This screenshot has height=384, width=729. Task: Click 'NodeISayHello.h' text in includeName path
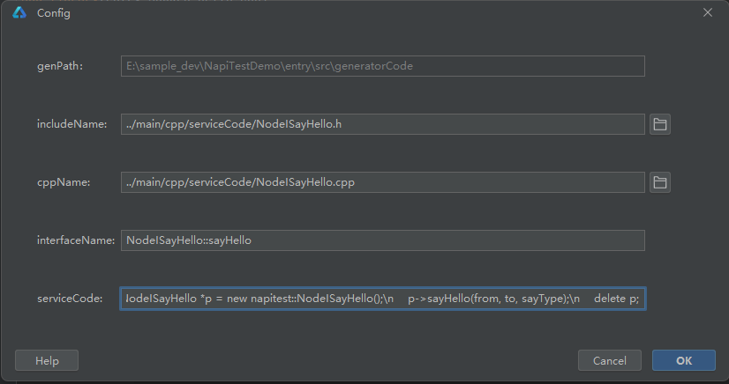click(x=298, y=124)
